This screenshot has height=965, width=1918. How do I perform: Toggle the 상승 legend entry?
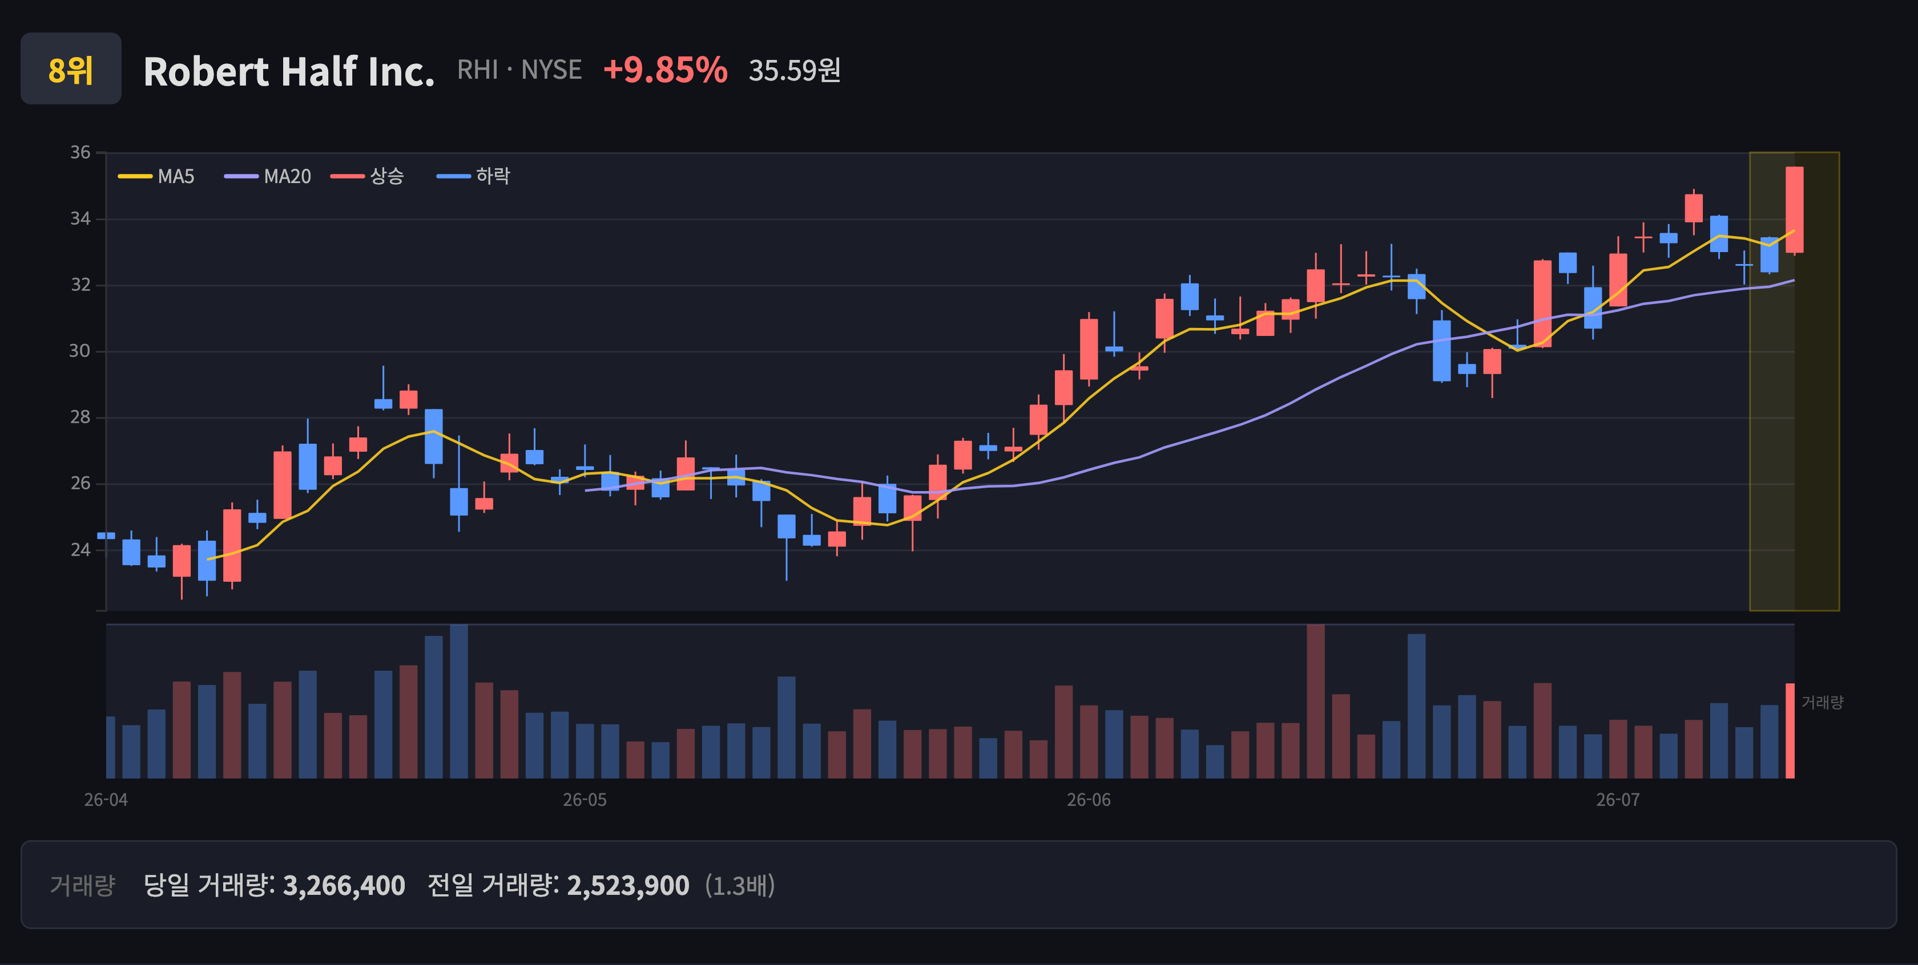pos(367,176)
